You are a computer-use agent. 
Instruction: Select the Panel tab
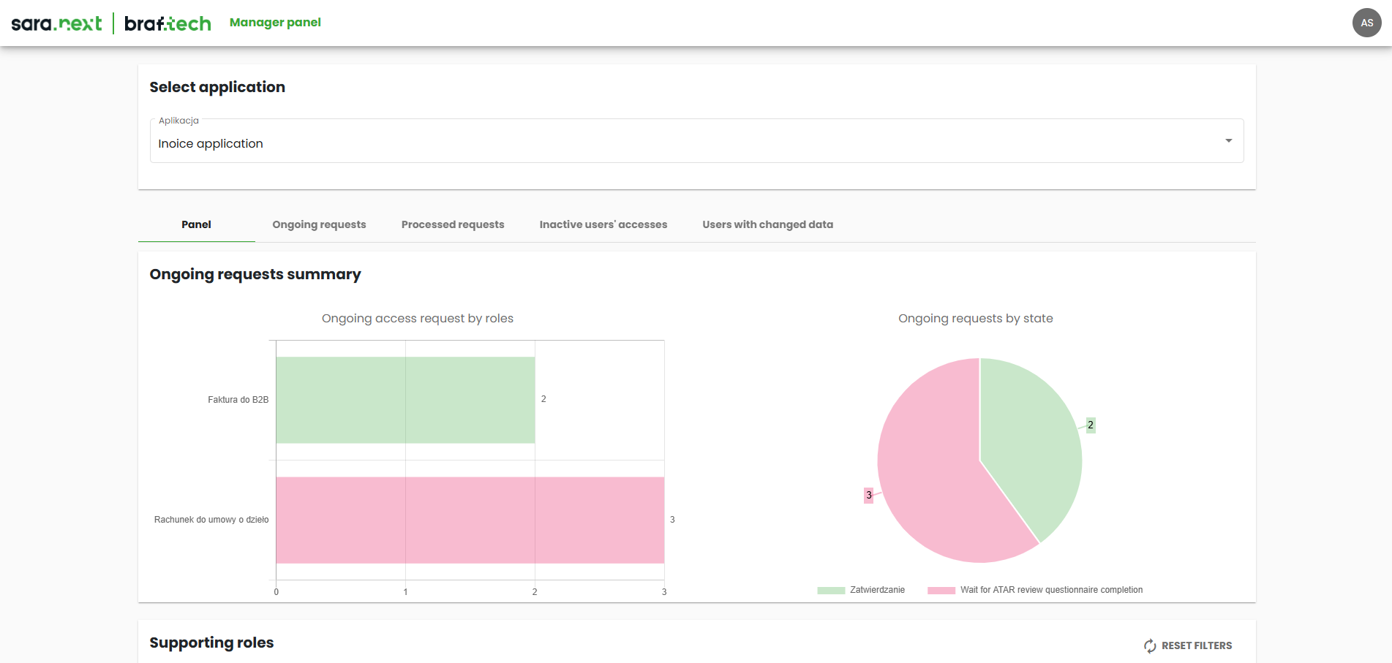196,224
